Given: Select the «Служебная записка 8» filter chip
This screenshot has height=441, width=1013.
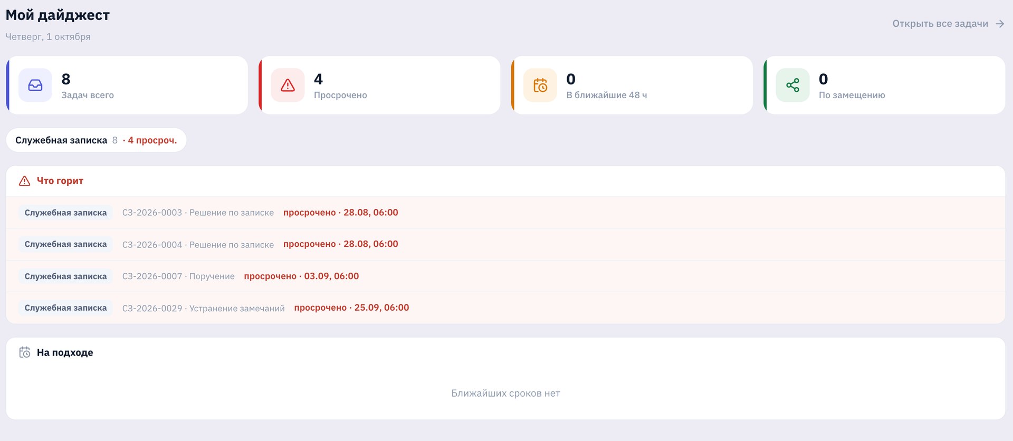Looking at the screenshot, I should click(96, 140).
